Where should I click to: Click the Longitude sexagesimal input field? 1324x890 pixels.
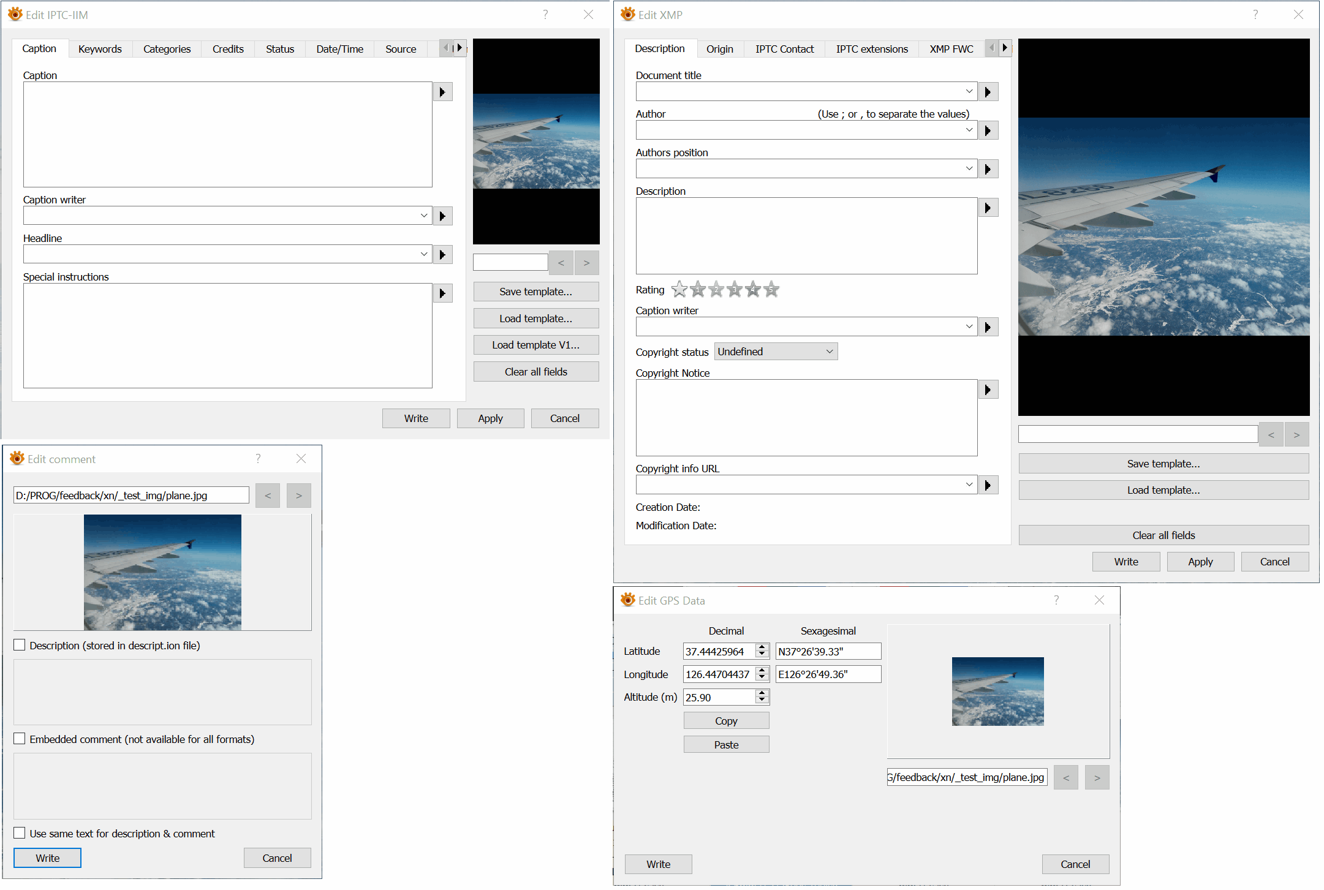(828, 674)
